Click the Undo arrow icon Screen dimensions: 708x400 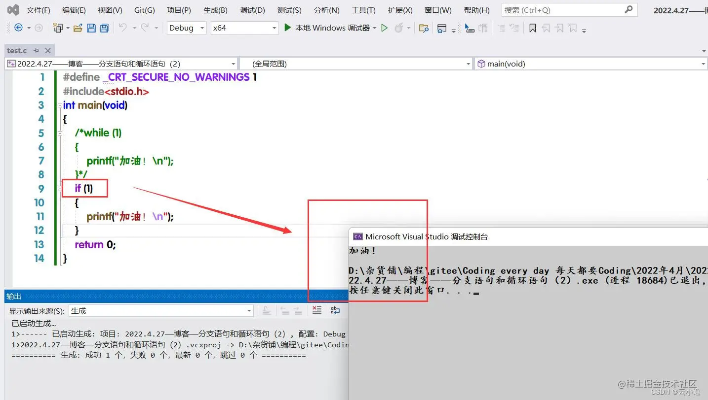122,28
